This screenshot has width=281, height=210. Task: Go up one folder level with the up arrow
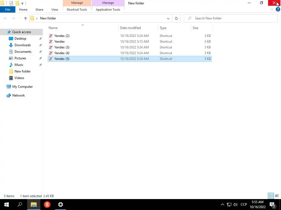pyautogui.click(x=26, y=18)
